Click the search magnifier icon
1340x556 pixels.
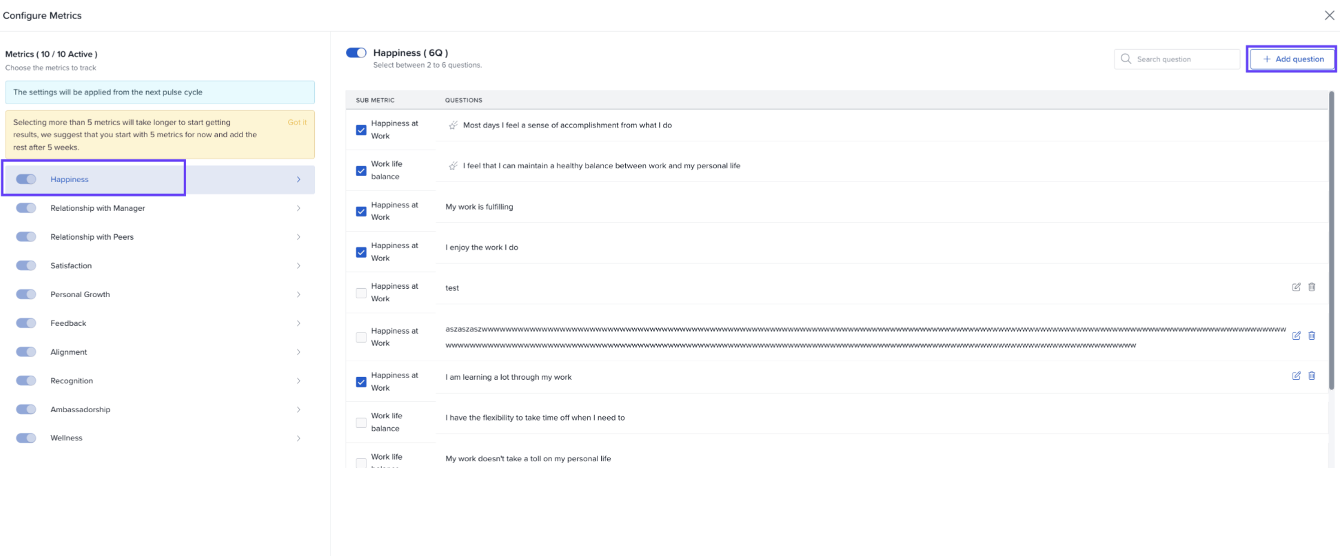1126,59
